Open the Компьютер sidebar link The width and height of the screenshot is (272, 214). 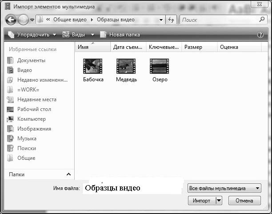(31, 119)
